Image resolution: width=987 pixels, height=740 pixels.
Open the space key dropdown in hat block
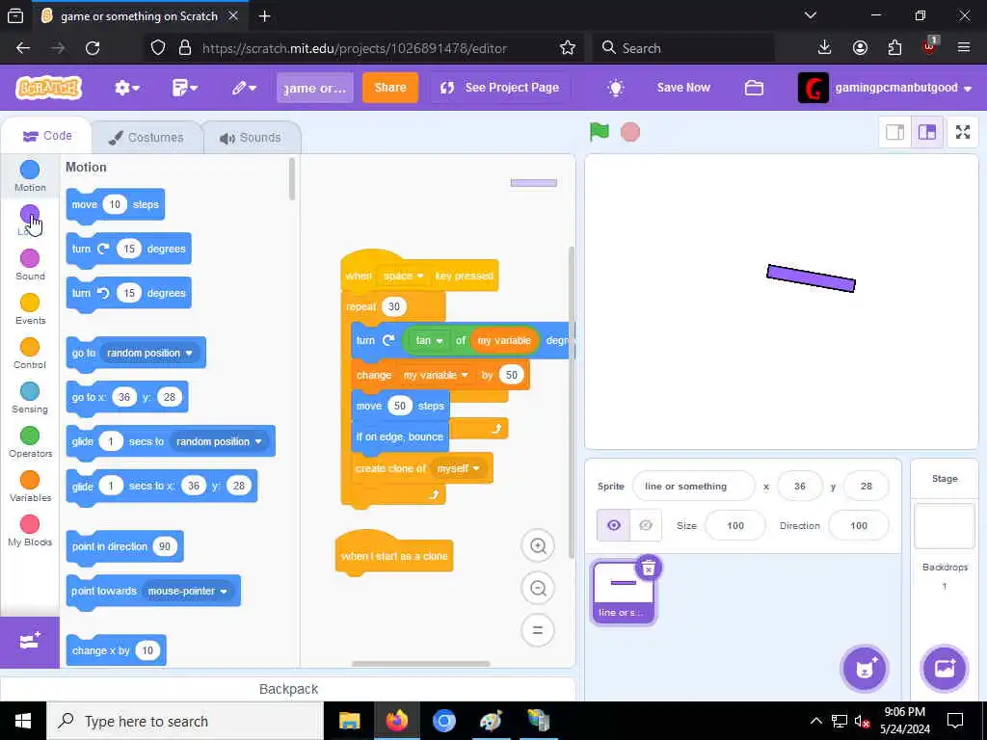pyautogui.click(x=403, y=276)
